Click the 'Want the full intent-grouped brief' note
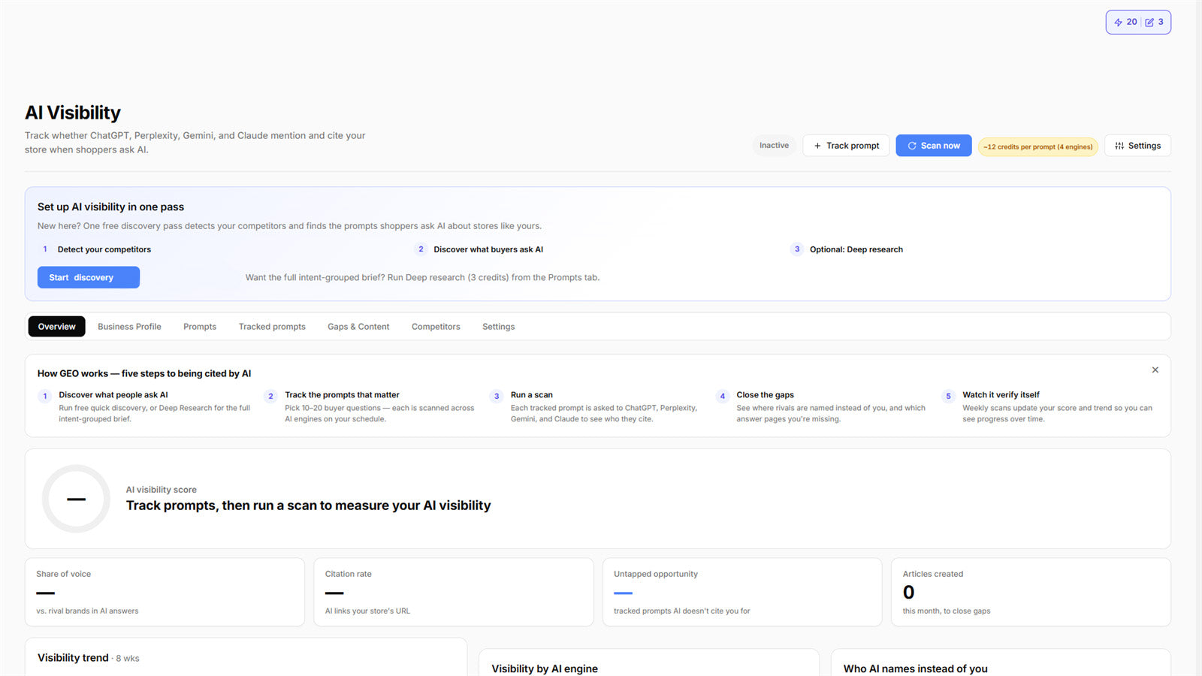1202x676 pixels. 422,278
